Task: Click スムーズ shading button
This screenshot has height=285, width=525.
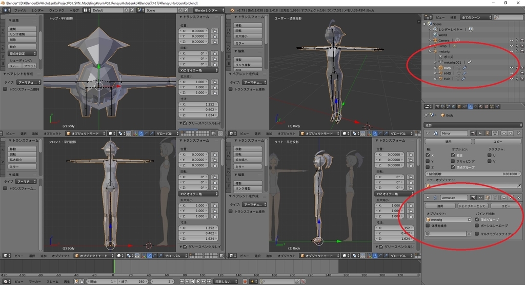Action: click(x=14, y=66)
